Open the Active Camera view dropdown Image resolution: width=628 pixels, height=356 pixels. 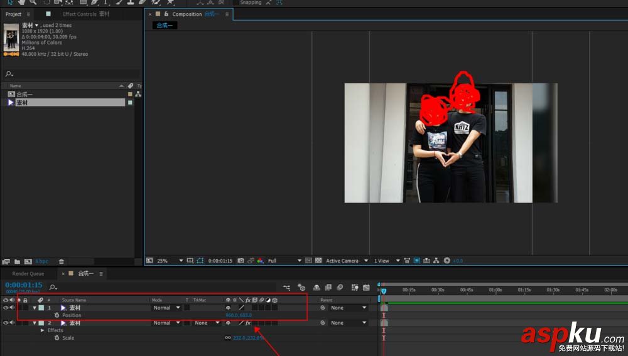click(x=366, y=261)
